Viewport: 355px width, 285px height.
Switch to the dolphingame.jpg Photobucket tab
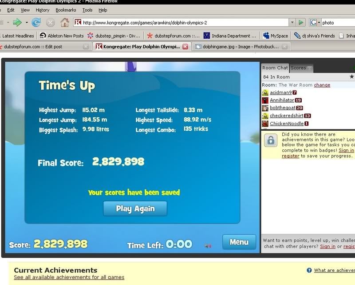tap(241, 47)
